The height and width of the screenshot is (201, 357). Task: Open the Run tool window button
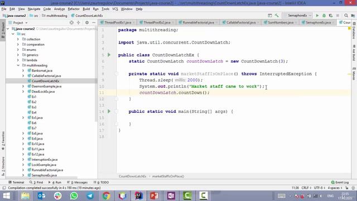click(55, 183)
